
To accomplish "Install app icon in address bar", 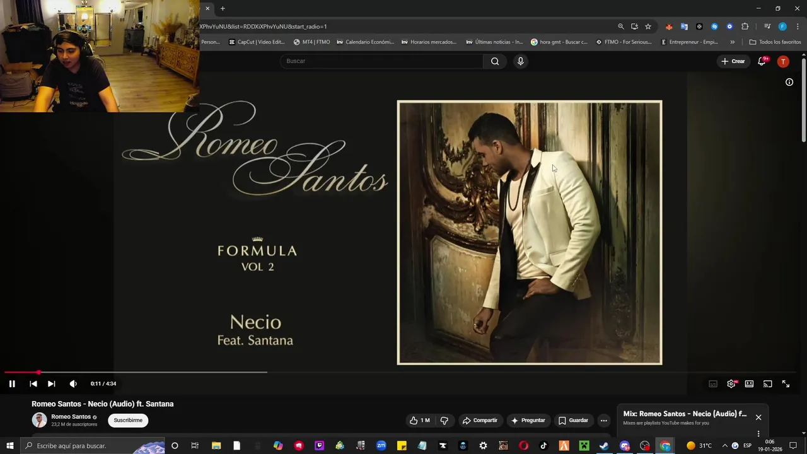I will coord(634,26).
